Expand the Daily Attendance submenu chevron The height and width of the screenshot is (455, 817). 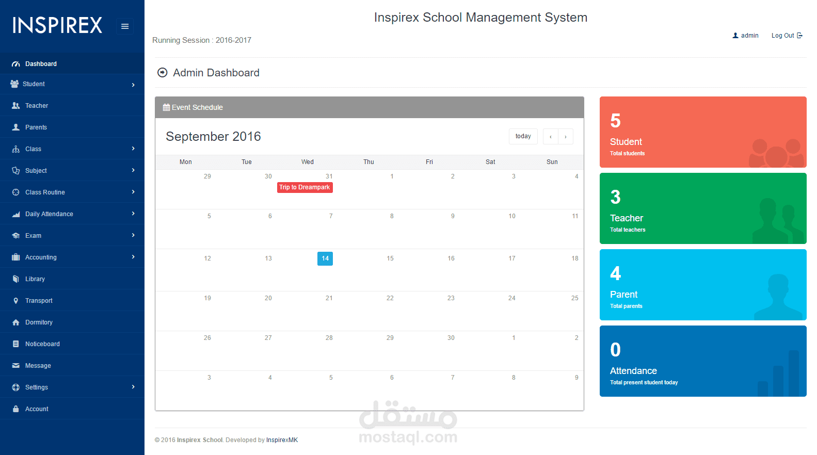[133, 214]
